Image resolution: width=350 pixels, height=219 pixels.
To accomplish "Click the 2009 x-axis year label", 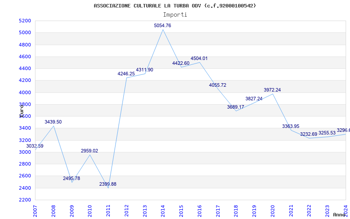I will coord(72,211).
